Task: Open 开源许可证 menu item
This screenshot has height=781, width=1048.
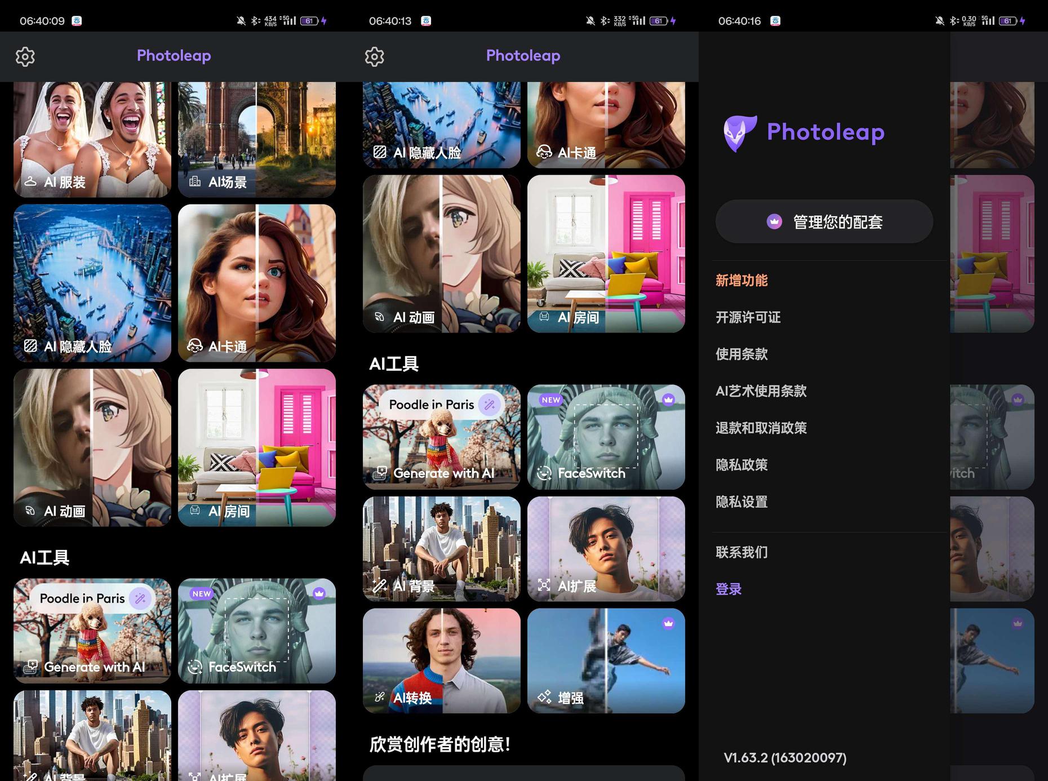Action: pos(748,317)
